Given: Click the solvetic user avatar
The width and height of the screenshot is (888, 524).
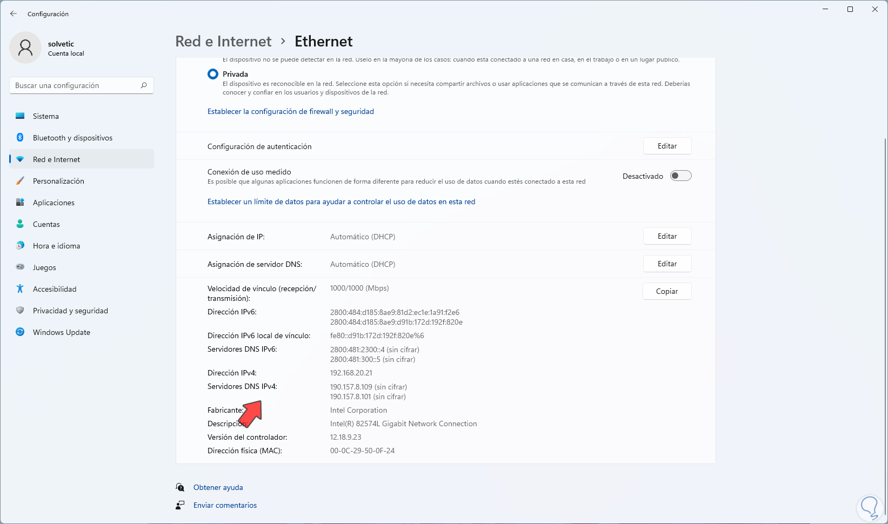Looking at the screenshot, I should (x=25, y=48).
